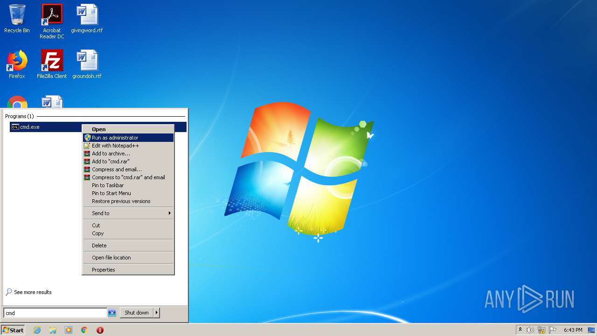This screenshot has width=597, height=336.
Task: Click the red Opera icon in taskbar
Action: [100, 330]
